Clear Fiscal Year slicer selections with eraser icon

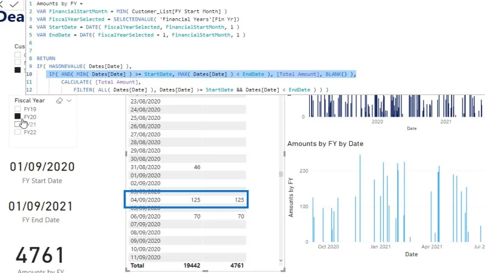[59, 100]
